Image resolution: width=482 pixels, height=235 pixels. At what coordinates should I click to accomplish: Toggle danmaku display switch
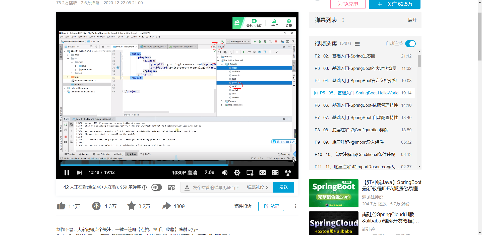click(157, 187)
